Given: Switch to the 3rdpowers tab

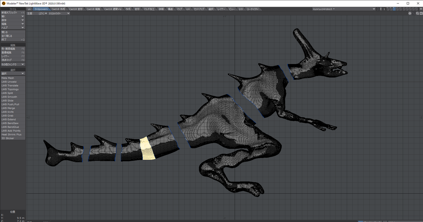Looking at the screenshot, I should (41, 9).
